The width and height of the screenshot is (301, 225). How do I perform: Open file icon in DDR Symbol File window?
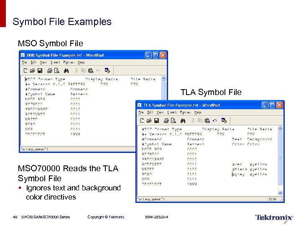pyautogui.click(x=33, y=70)
